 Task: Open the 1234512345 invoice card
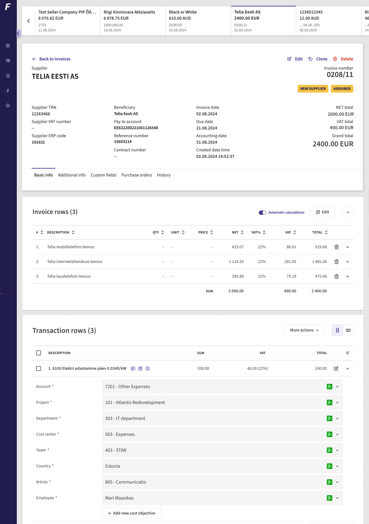329,21
